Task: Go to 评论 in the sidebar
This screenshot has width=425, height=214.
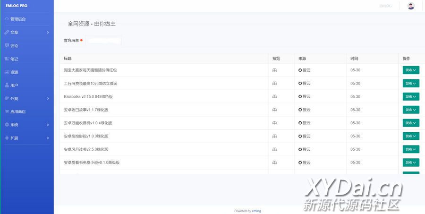Action: tap(14, 46)
